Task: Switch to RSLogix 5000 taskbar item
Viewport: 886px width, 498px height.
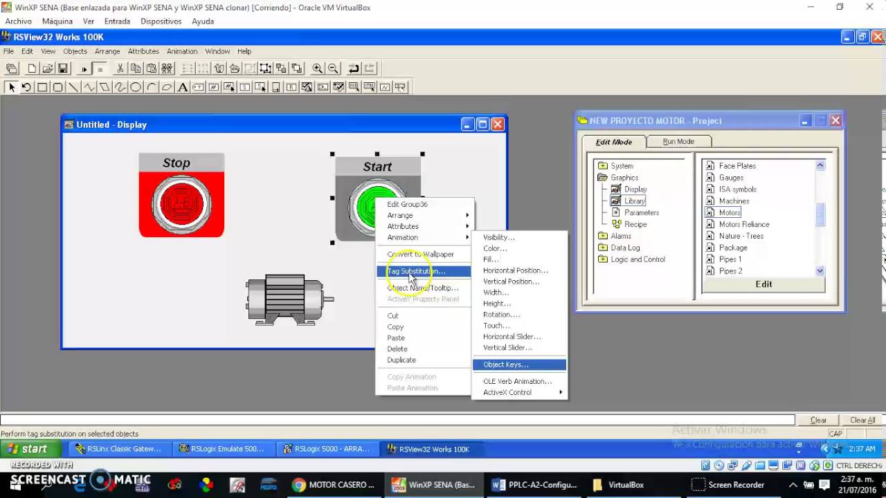Action: coord(327,449)
